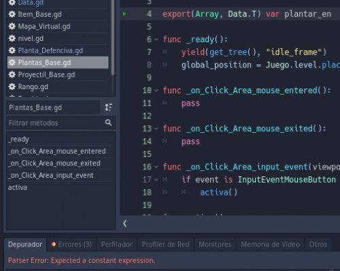340x271 pixels.
Task: Click the gear icon beside Rango.gd
Action: point(12,86)
